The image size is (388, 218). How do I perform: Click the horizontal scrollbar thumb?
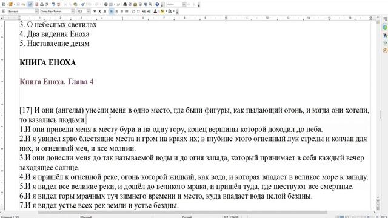(x=182, y=213)
